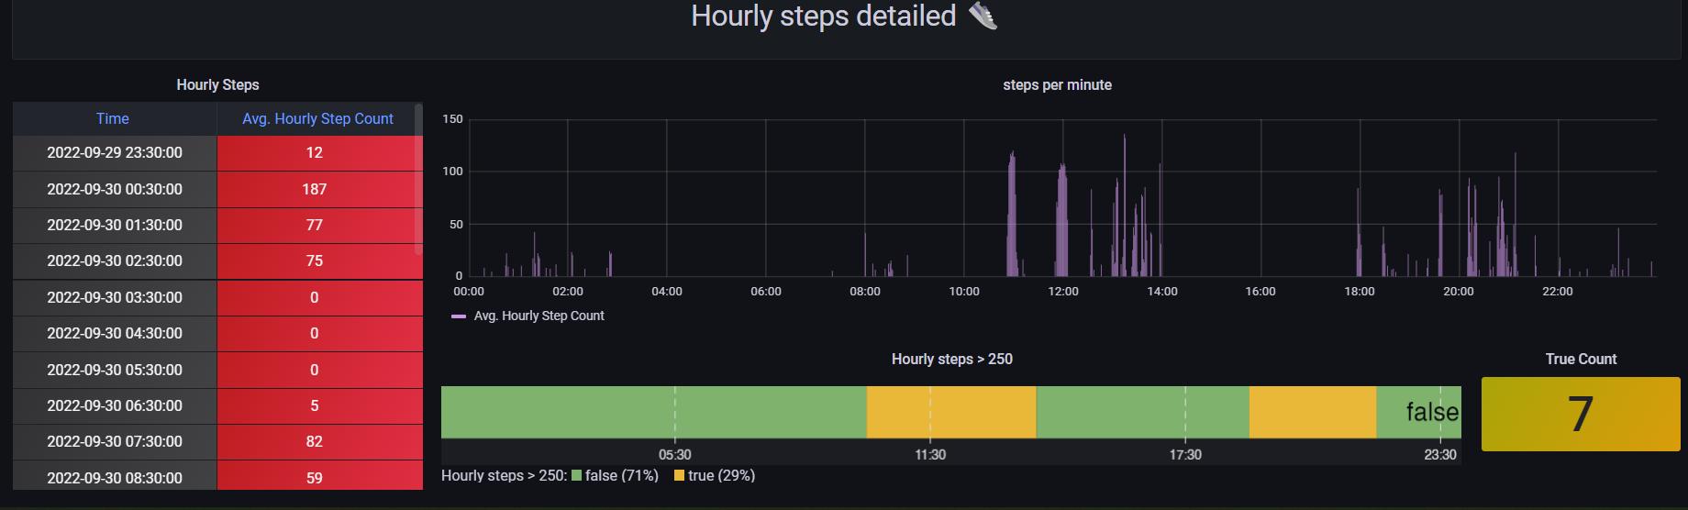
Task: Open the True Count panel title menu
Action: pos(1580,359)
